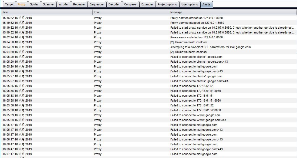Select 'Proxy service stopped on 127.0.0.1:8080' message
The width and height of the screenshot is (297, 158).
pyautogui.click(x=197, y=23)
